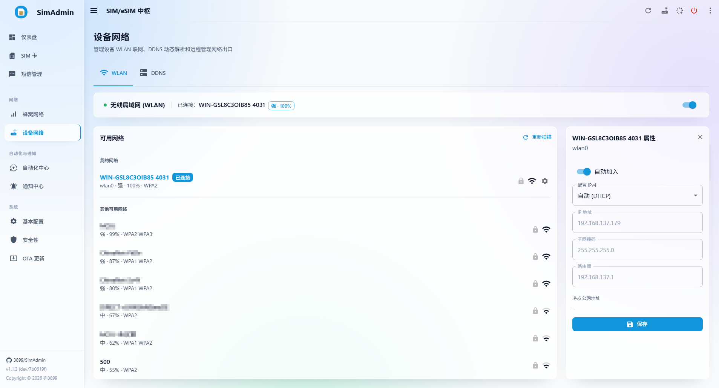This screenshot has height=388, width=719.
Task: Click the SimAdmin logo icon
Action: 21,12
